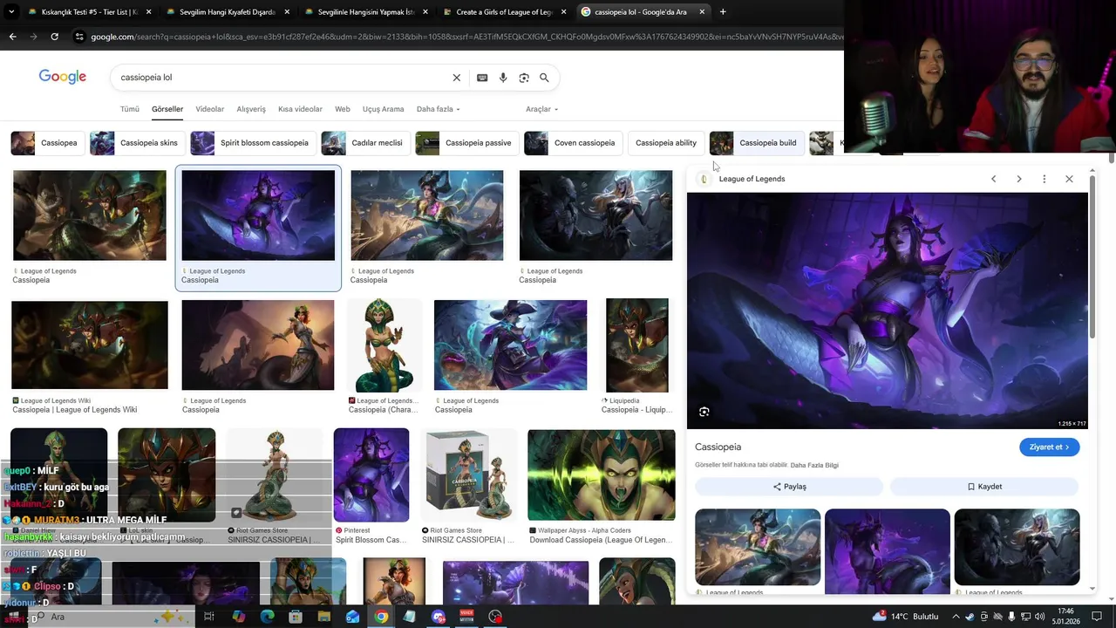Screen dimensions: 1116x628
Task: Open Task View on the taskbar
Action: point(209,617)
